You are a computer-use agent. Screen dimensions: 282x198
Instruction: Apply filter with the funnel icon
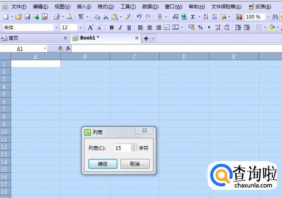point(223,17)
